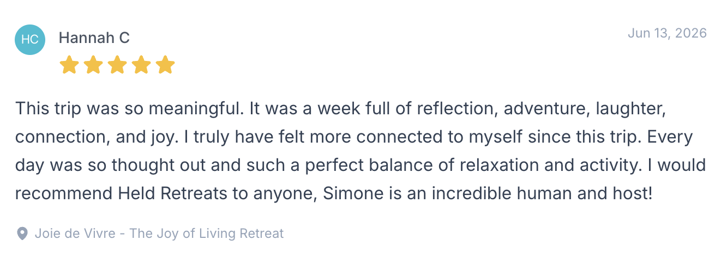721x258 pixels.
Task: Select the second yellow rating star
Action: [x=93, y=65]
